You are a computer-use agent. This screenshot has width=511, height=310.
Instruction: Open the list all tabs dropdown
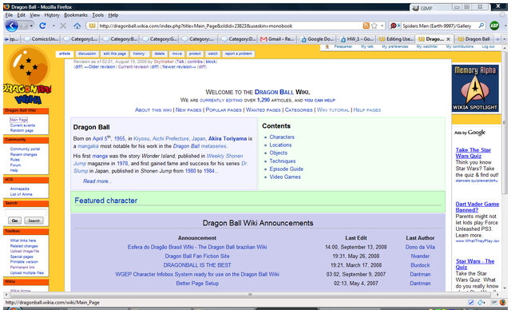tap(505, 39)
